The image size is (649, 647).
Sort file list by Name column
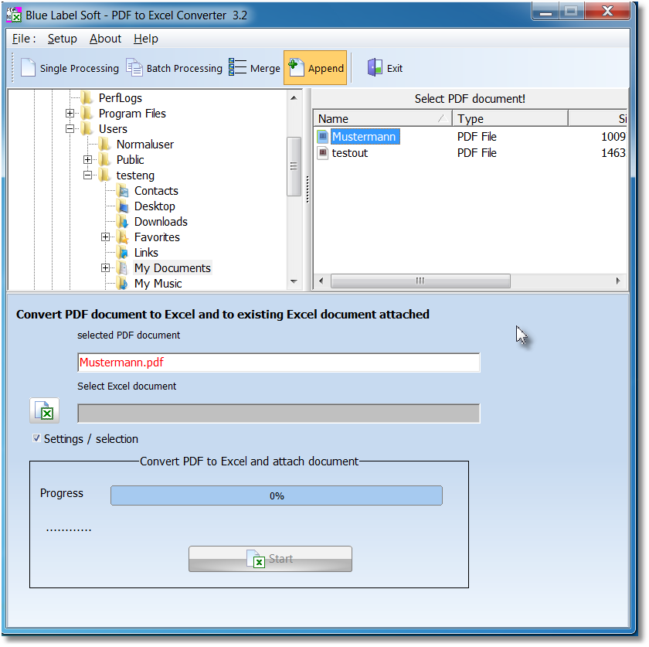pos(382,119)
